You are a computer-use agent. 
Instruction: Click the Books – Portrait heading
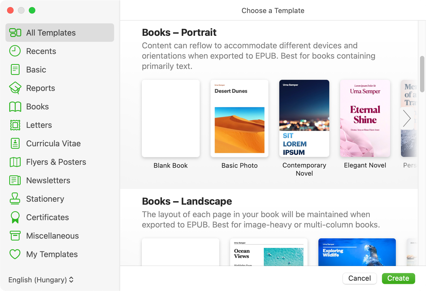click(x=179, y=33)
